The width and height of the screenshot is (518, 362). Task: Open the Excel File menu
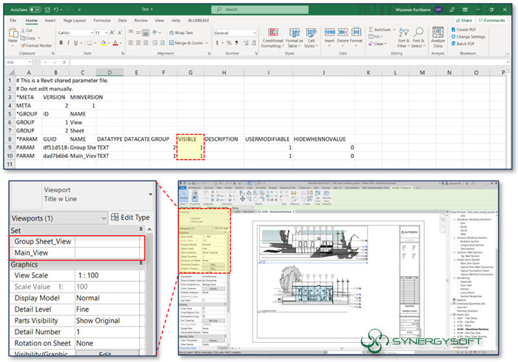(x=13, y=21)
